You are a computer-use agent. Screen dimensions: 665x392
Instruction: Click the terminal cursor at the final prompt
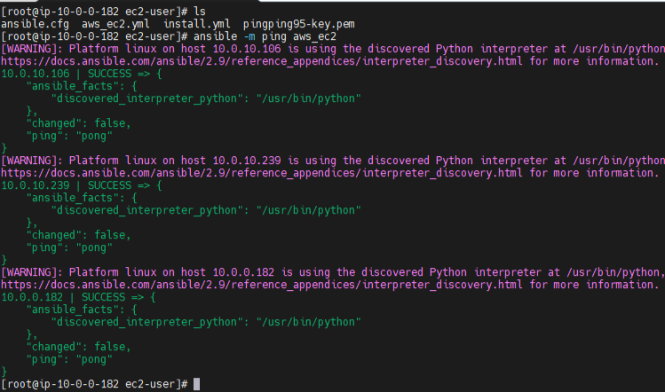click(x=196, y=384)
